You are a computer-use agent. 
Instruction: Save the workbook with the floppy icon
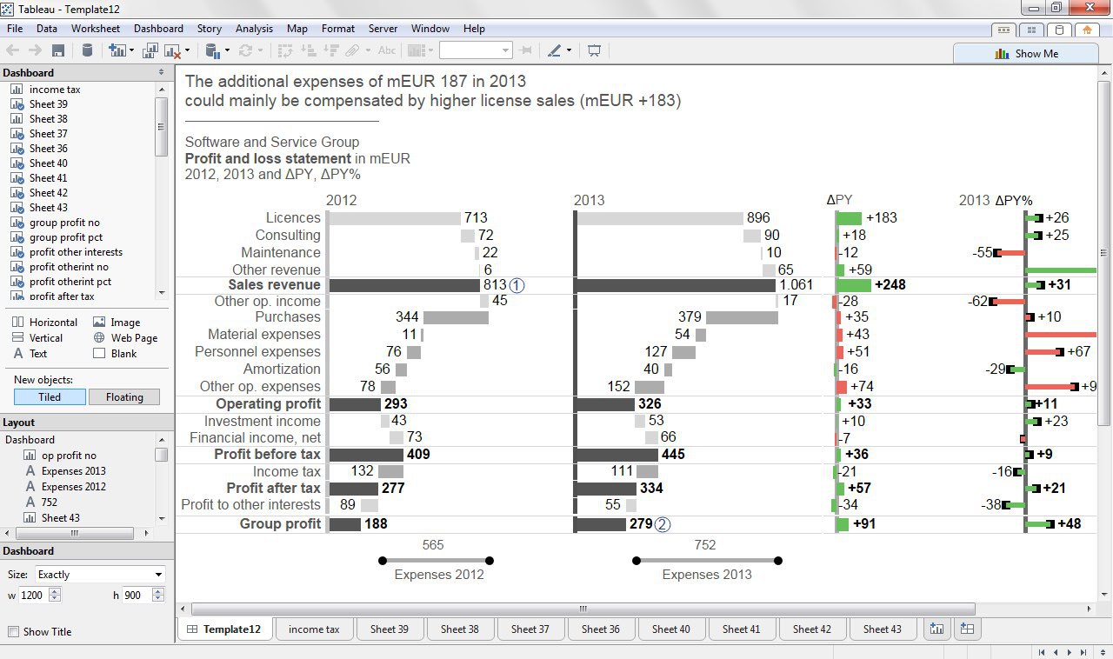pos(58,50)
